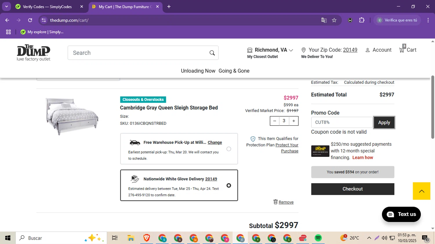Increase quantity with plus button
Screen dimensions: 435x244
tap(293, 121)
